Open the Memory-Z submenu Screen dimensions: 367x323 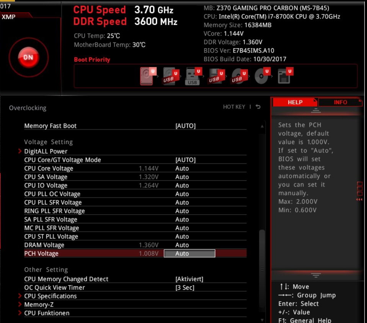coord(39,305)
